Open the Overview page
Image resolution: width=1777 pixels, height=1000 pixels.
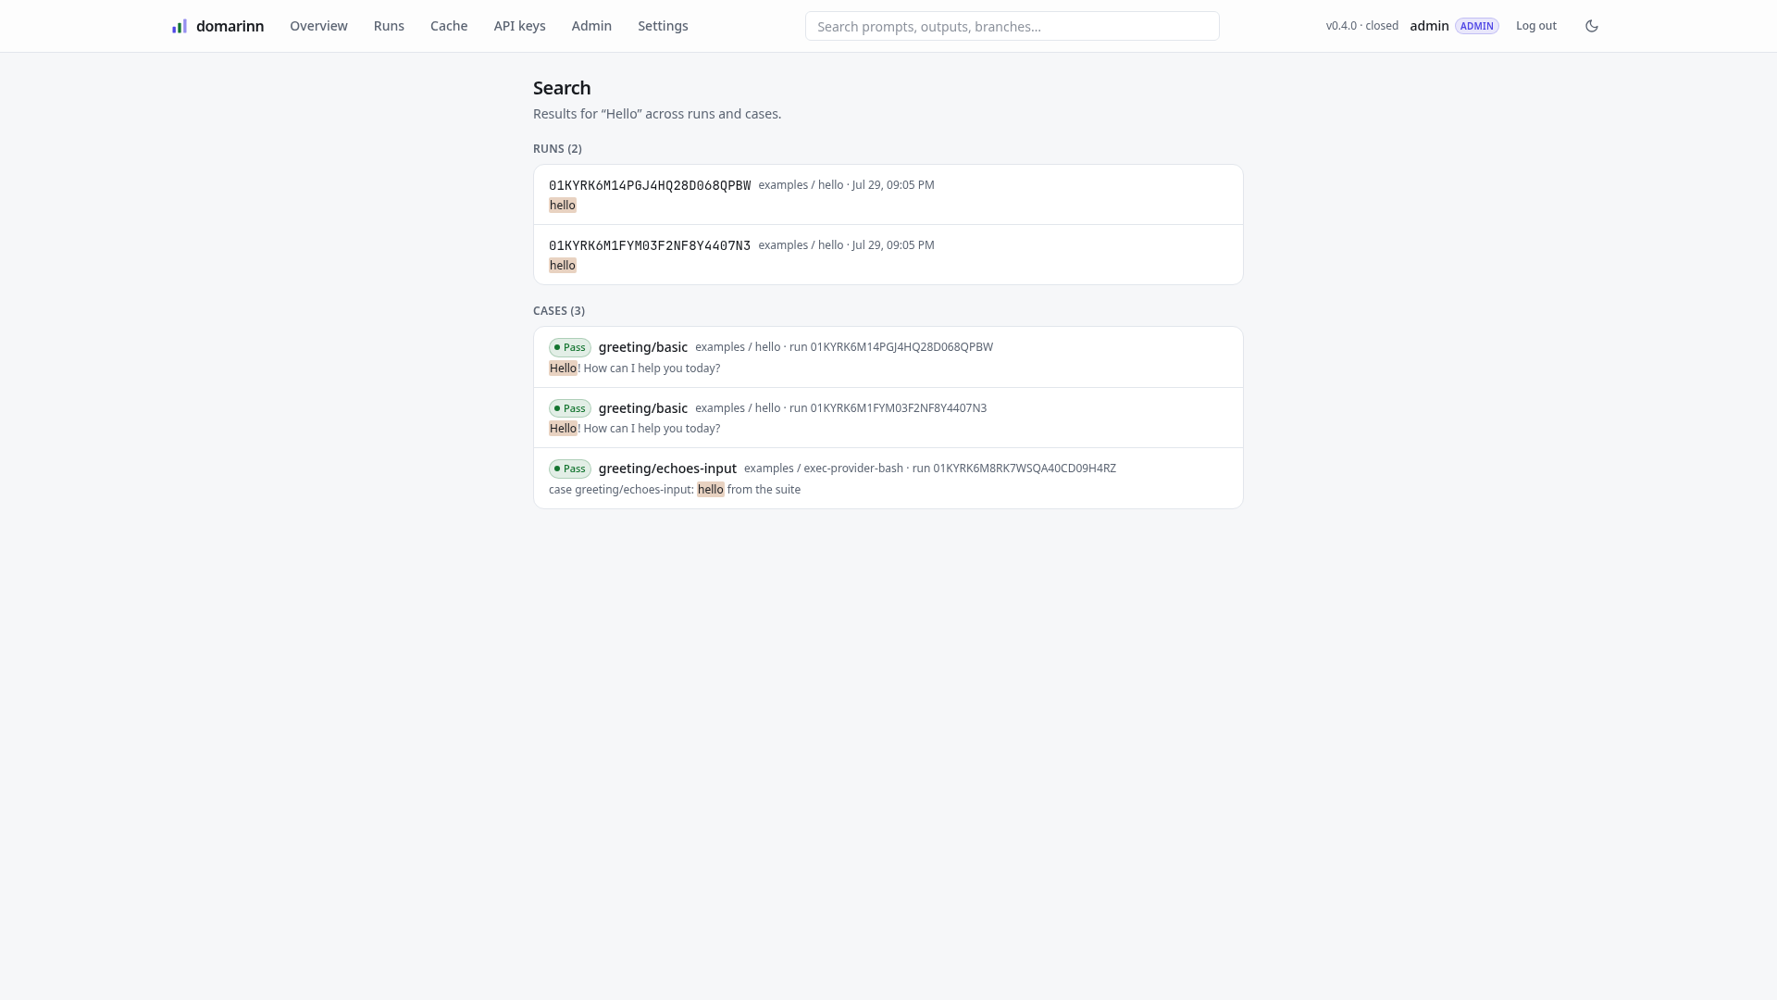(x=318, y=26)
